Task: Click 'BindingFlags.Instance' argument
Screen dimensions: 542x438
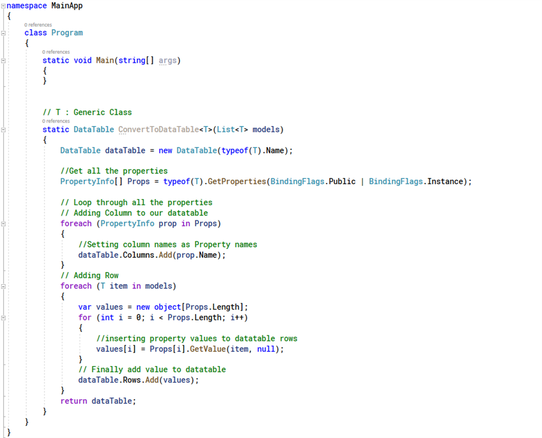Action: tap(416, 181)
